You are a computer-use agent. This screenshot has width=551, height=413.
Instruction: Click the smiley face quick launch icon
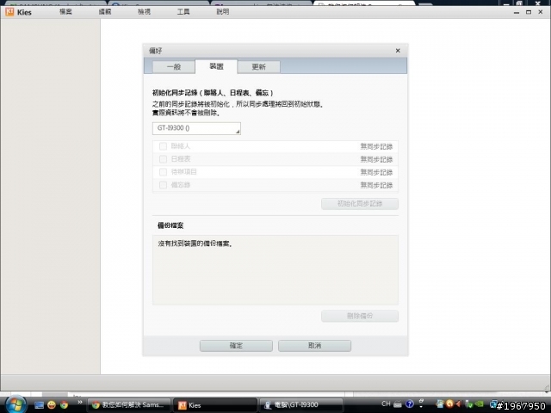click(52, 405)
